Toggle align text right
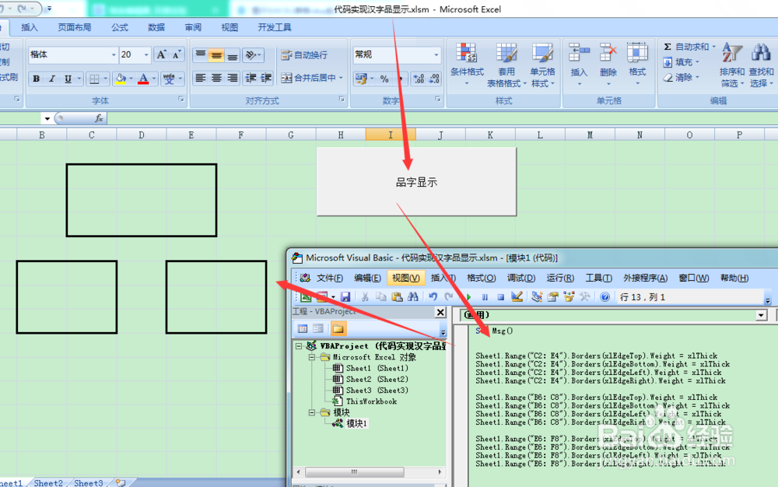 232,78
